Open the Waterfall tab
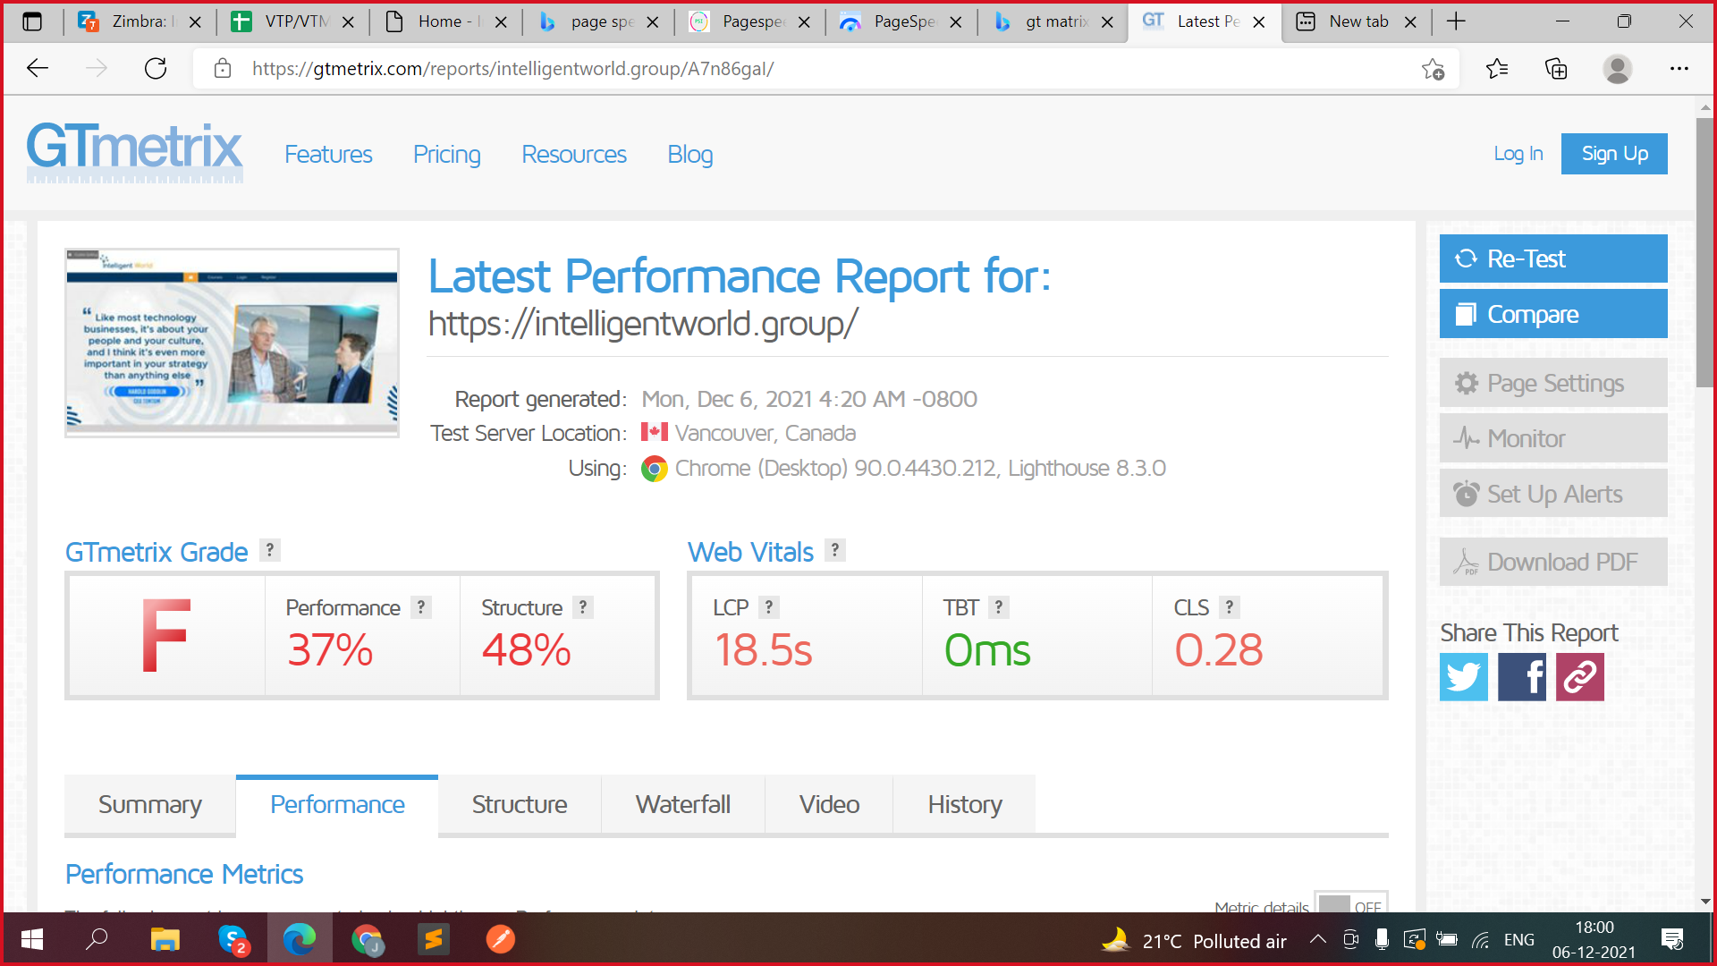Screen dimensions: 1717x966 [x=683, y=805]
